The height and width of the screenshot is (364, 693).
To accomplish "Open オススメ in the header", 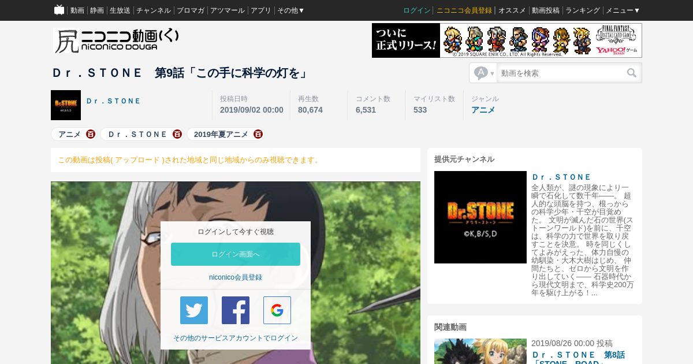I will coord(512,10).
